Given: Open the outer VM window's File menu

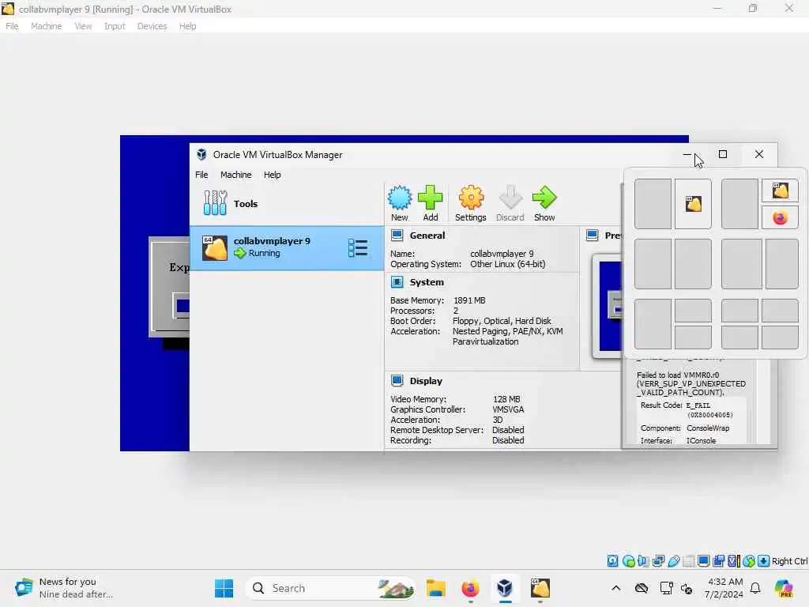Looking at the screenshot, I should click(12, 26).
